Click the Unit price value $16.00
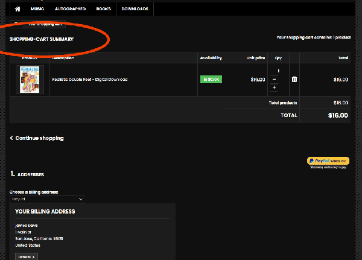 (258, 80)
